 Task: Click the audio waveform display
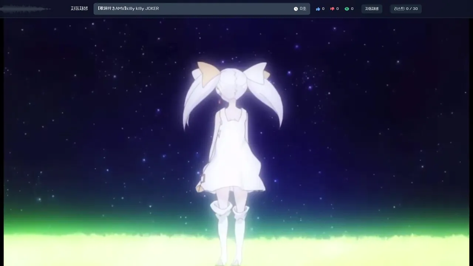coord(25,9)
